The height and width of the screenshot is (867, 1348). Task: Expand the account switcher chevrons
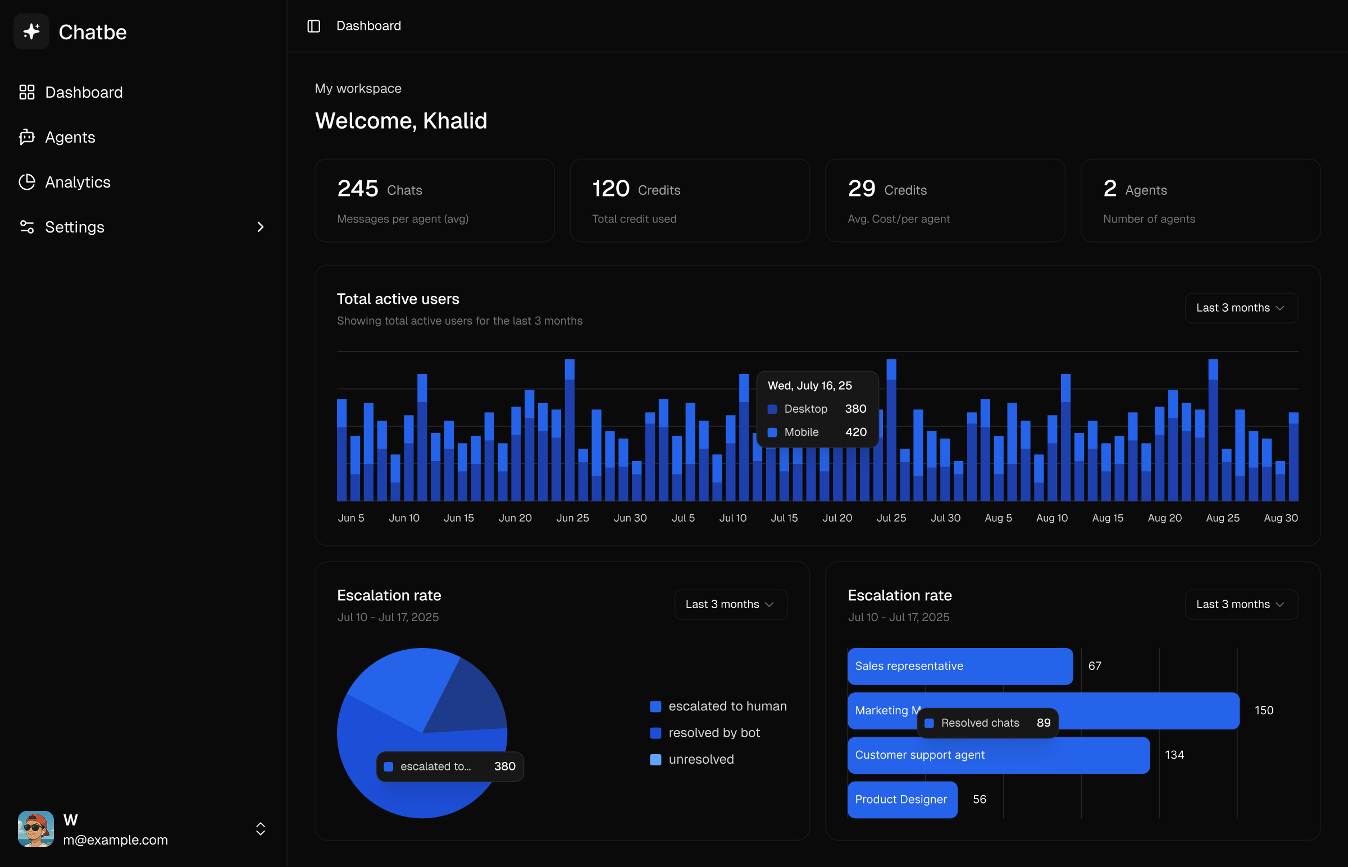260,829
